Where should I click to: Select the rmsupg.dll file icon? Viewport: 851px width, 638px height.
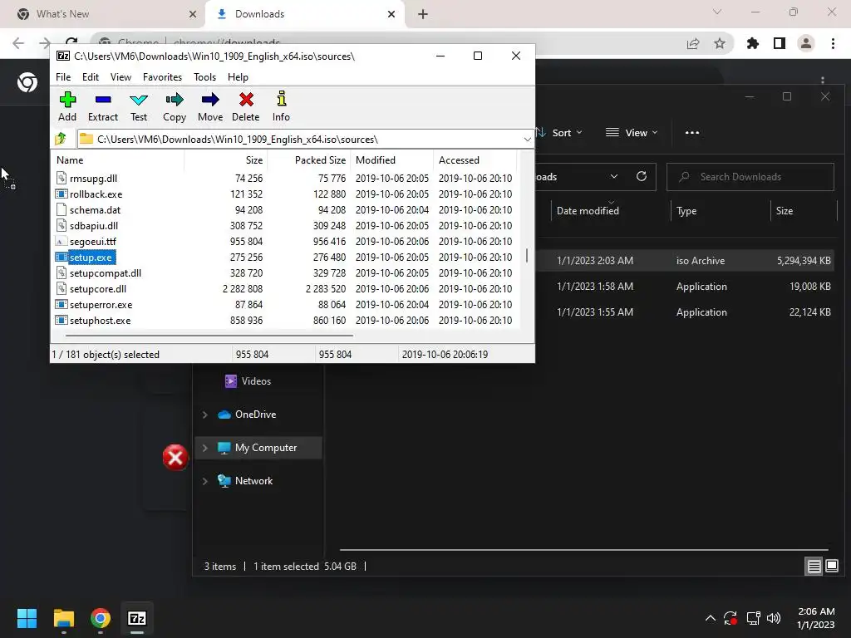click(x=61, y=178)
